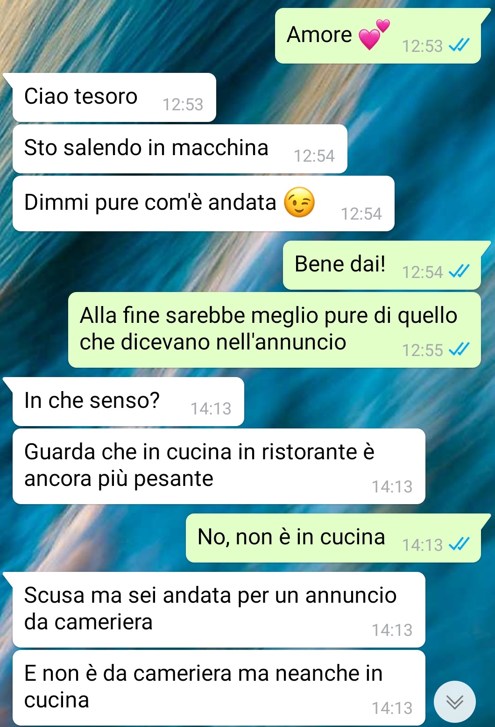This screenshot has height=727, width=495.
Task: Click the 14:13 timestamp of In che senso?
Action: pyautogui.click(x=211, y=409)
